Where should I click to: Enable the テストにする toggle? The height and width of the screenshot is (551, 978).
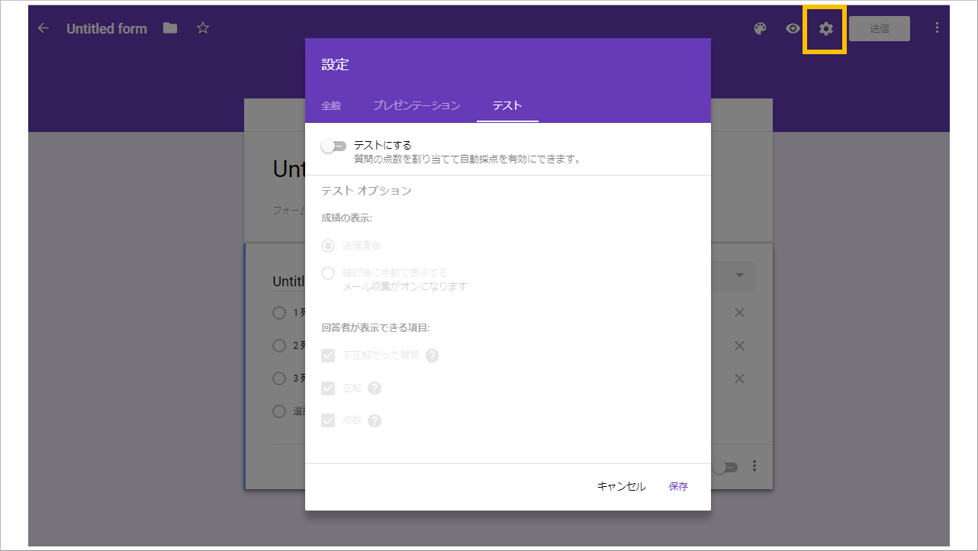coord(333,145)
